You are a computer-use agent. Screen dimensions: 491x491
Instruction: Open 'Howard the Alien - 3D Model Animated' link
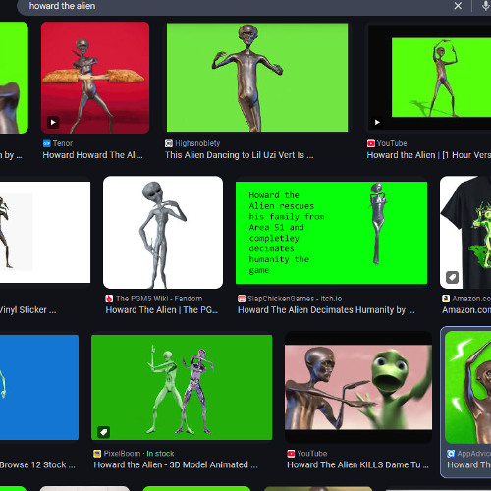click(176, 464)
